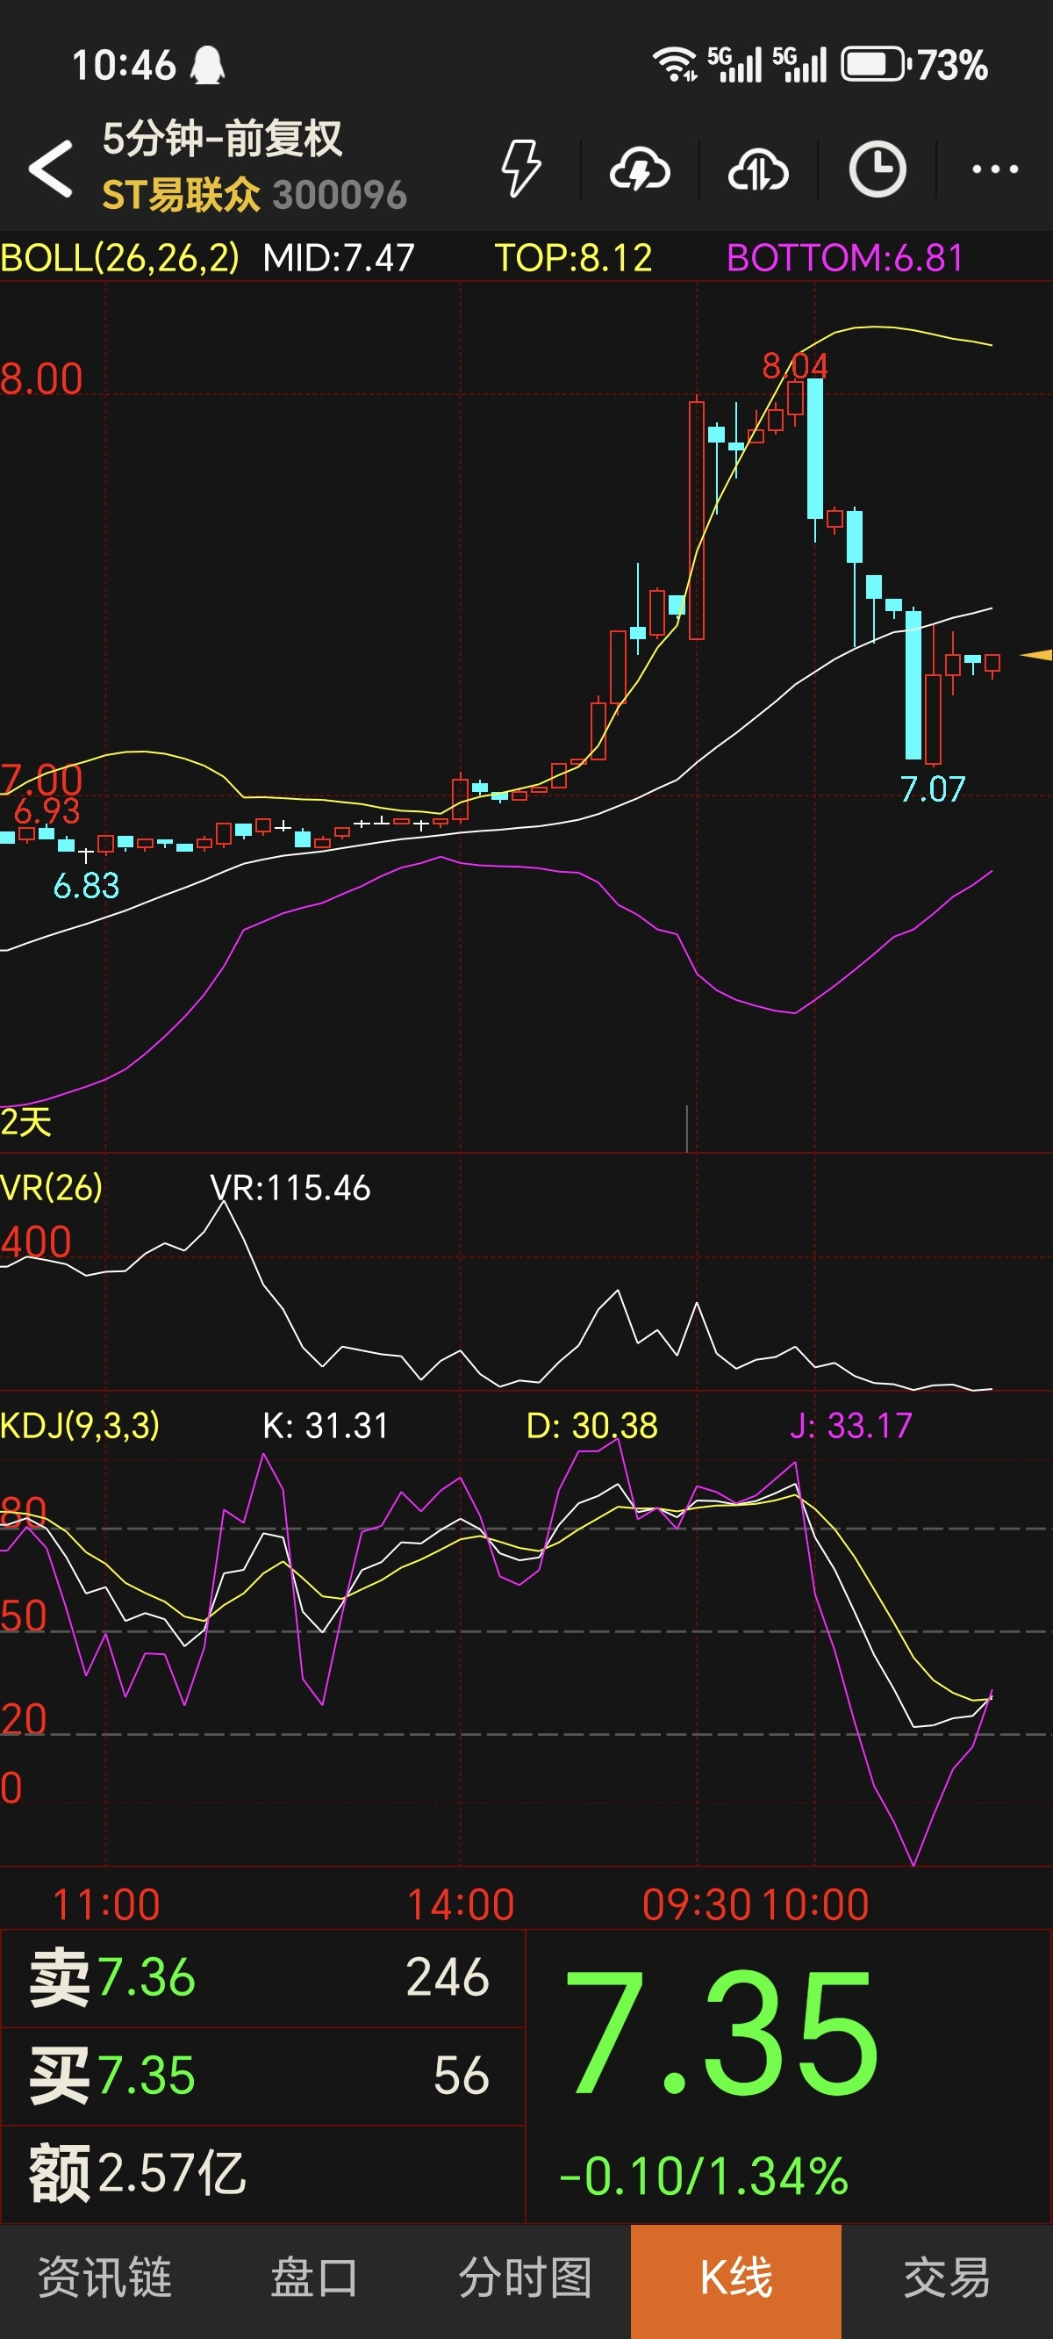1053x2339 pixels.
Task: Tap the back arrow icon
Action: (x=51, y=169)
